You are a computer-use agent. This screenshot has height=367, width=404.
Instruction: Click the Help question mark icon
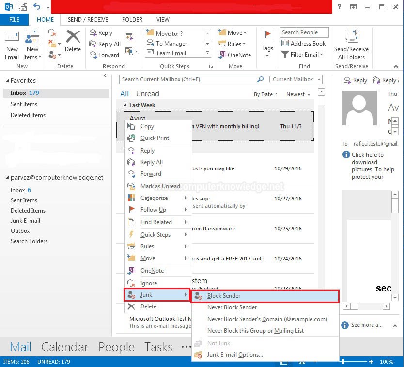point(339,7)
